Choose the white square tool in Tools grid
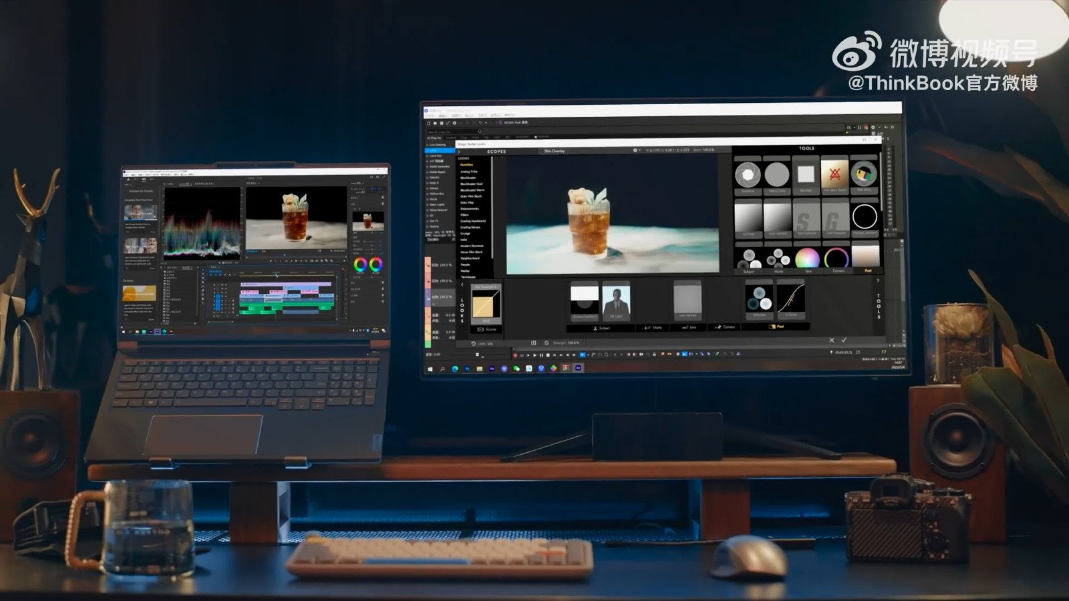The height and width of the screenshot is (601, 1069). pos(806,174)
